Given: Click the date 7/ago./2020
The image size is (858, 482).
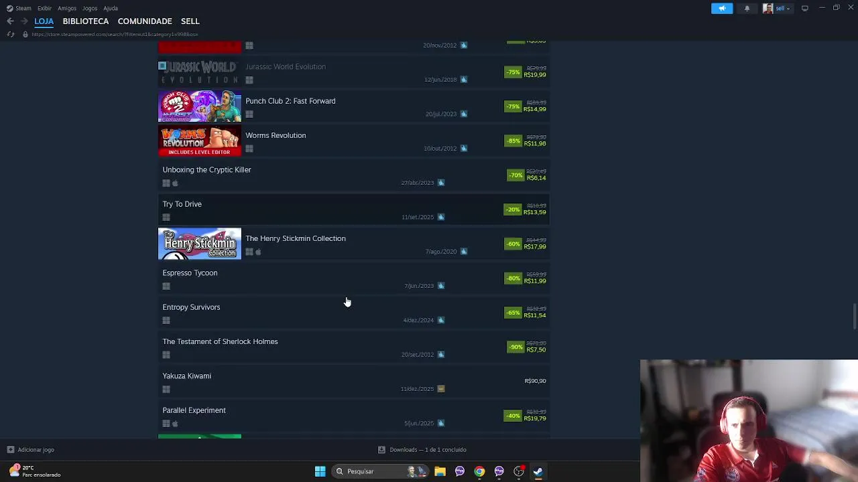Looking at the screenshot, I should [x=440, y=252].
